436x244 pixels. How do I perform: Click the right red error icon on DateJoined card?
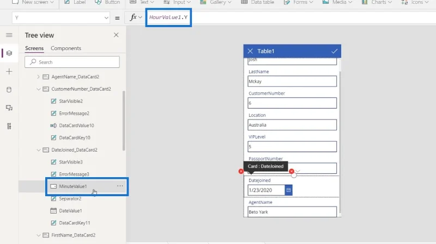[292, 171]
